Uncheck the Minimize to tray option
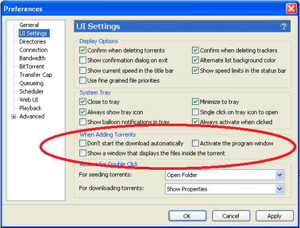Image resolution: width=300 pixels, height=228 pixels. (195, 101)
